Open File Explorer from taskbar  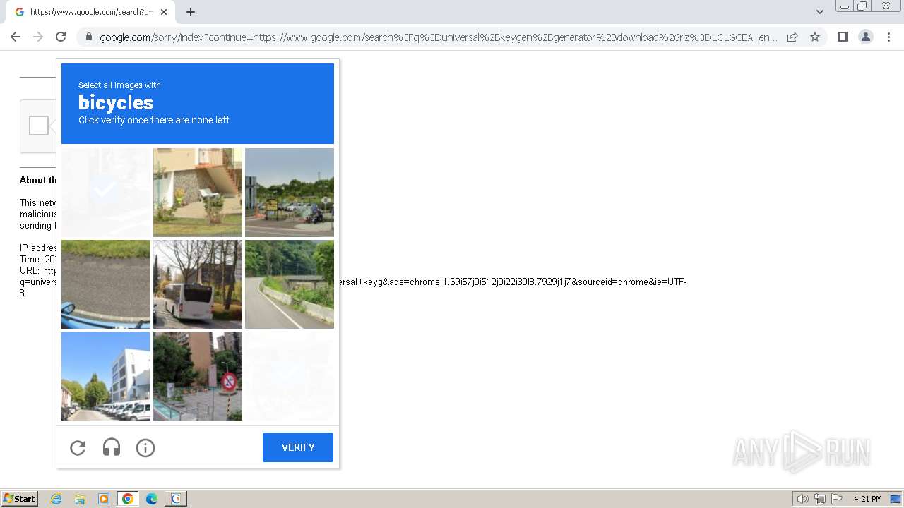pyautogui.click(x=80, y=499)
